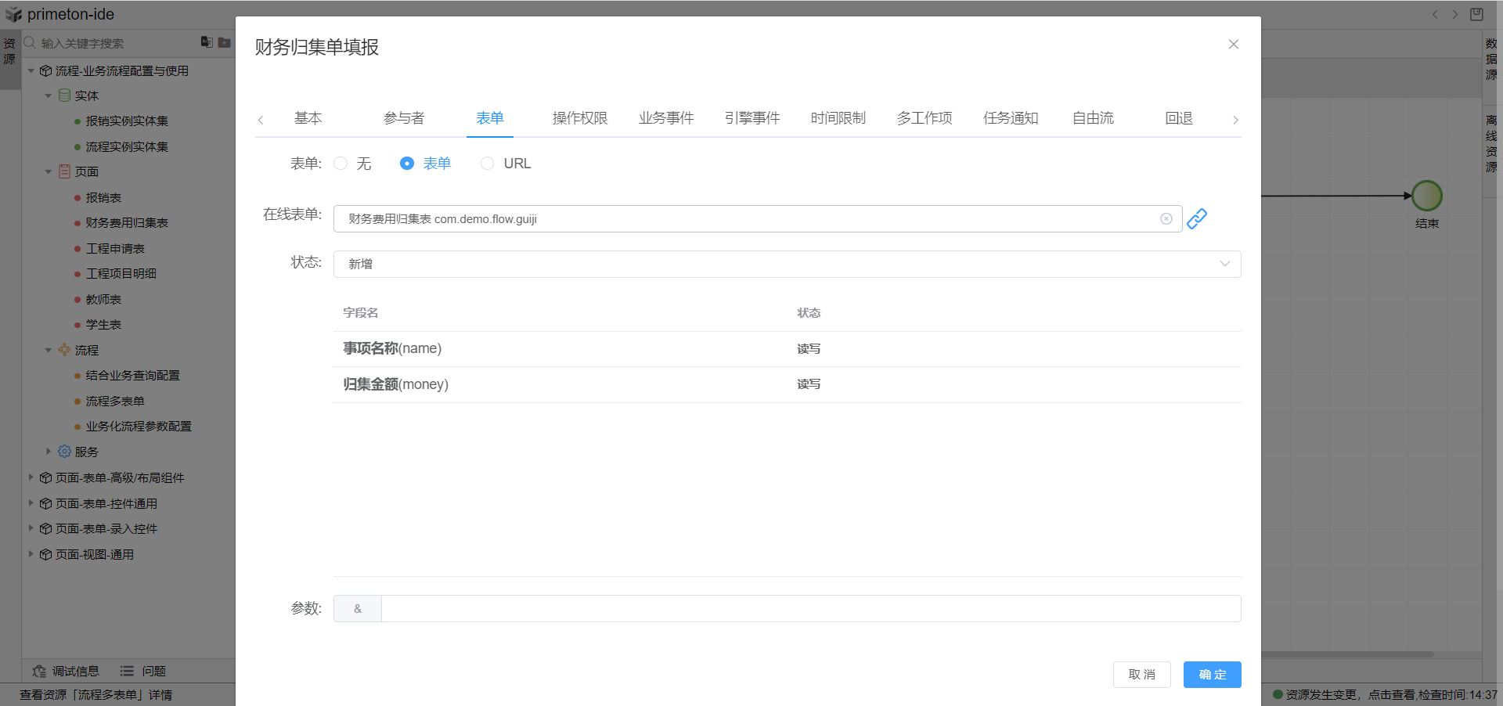Viewport: 1503px width, 706px height.
Task: Click the 结束 end node on canvas
Action: (1426, 196)
